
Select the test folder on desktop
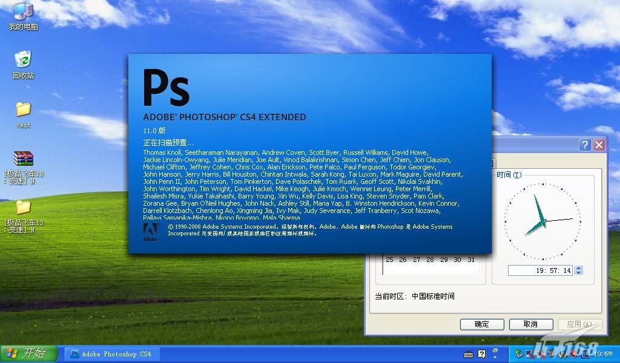tap(24, 114)
